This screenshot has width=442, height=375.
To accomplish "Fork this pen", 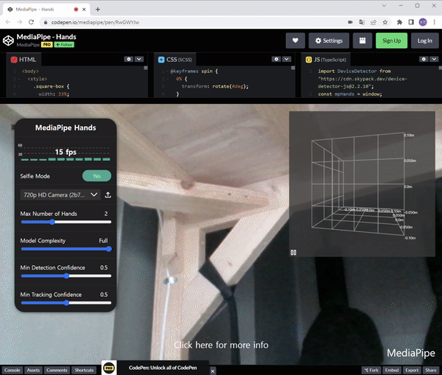I will [x=371, y=370].
